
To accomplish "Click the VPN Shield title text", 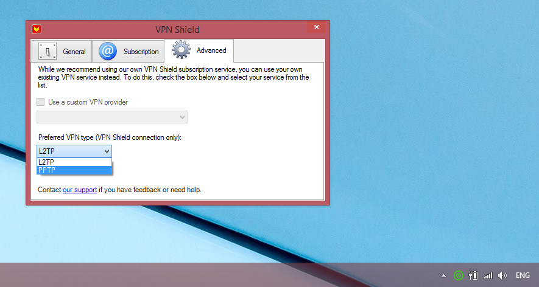I will (x=177, y=30).
